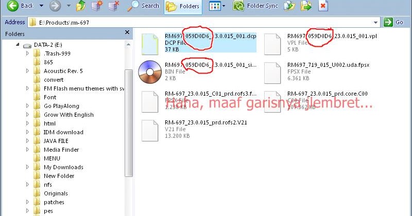Open the Forward history dropdown arrow
The height and width of the screenshot is (216, 412).
click(68, 6)
